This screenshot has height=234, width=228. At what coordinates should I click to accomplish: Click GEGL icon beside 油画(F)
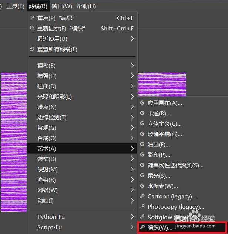tap(142, 144)
